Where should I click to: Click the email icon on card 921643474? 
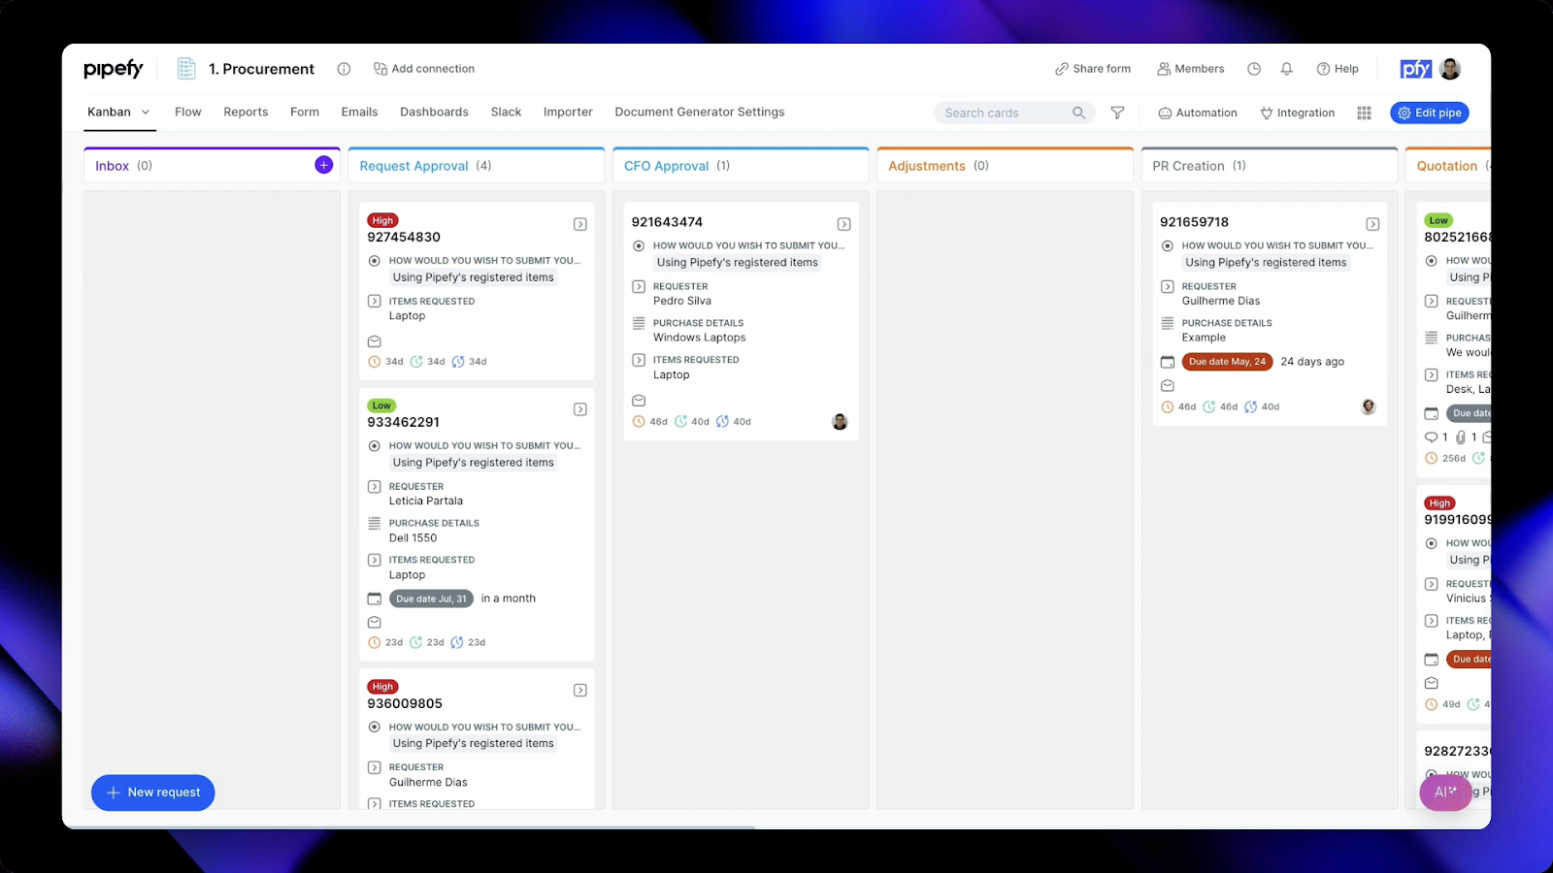(639, 401)
